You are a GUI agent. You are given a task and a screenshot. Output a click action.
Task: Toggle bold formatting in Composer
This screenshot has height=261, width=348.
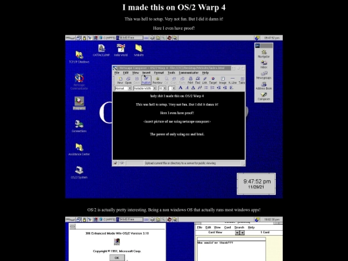point(180,88)
